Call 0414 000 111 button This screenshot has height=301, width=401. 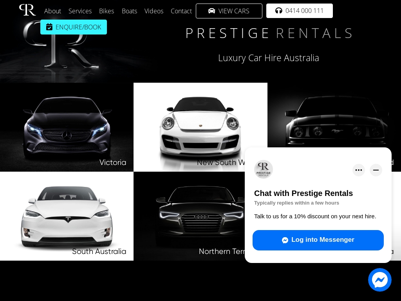pos(300,11)
